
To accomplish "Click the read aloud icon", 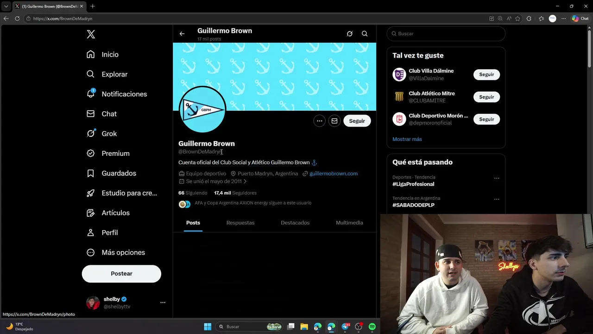I will (509, 19).
